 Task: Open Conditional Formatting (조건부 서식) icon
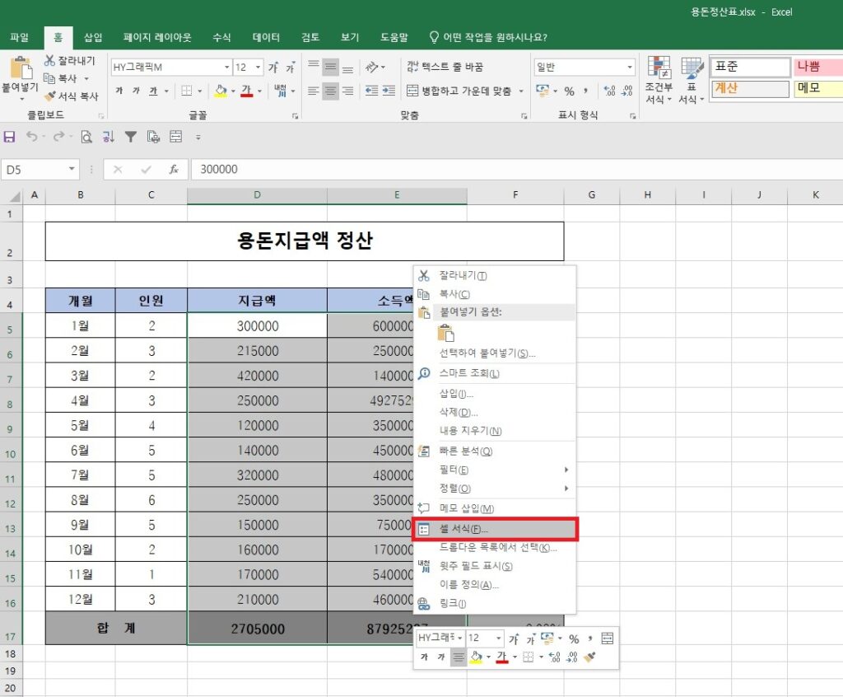pos(659,80)
